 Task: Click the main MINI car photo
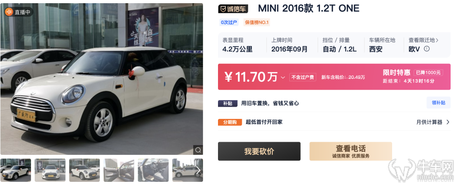[x=101, y=79]
